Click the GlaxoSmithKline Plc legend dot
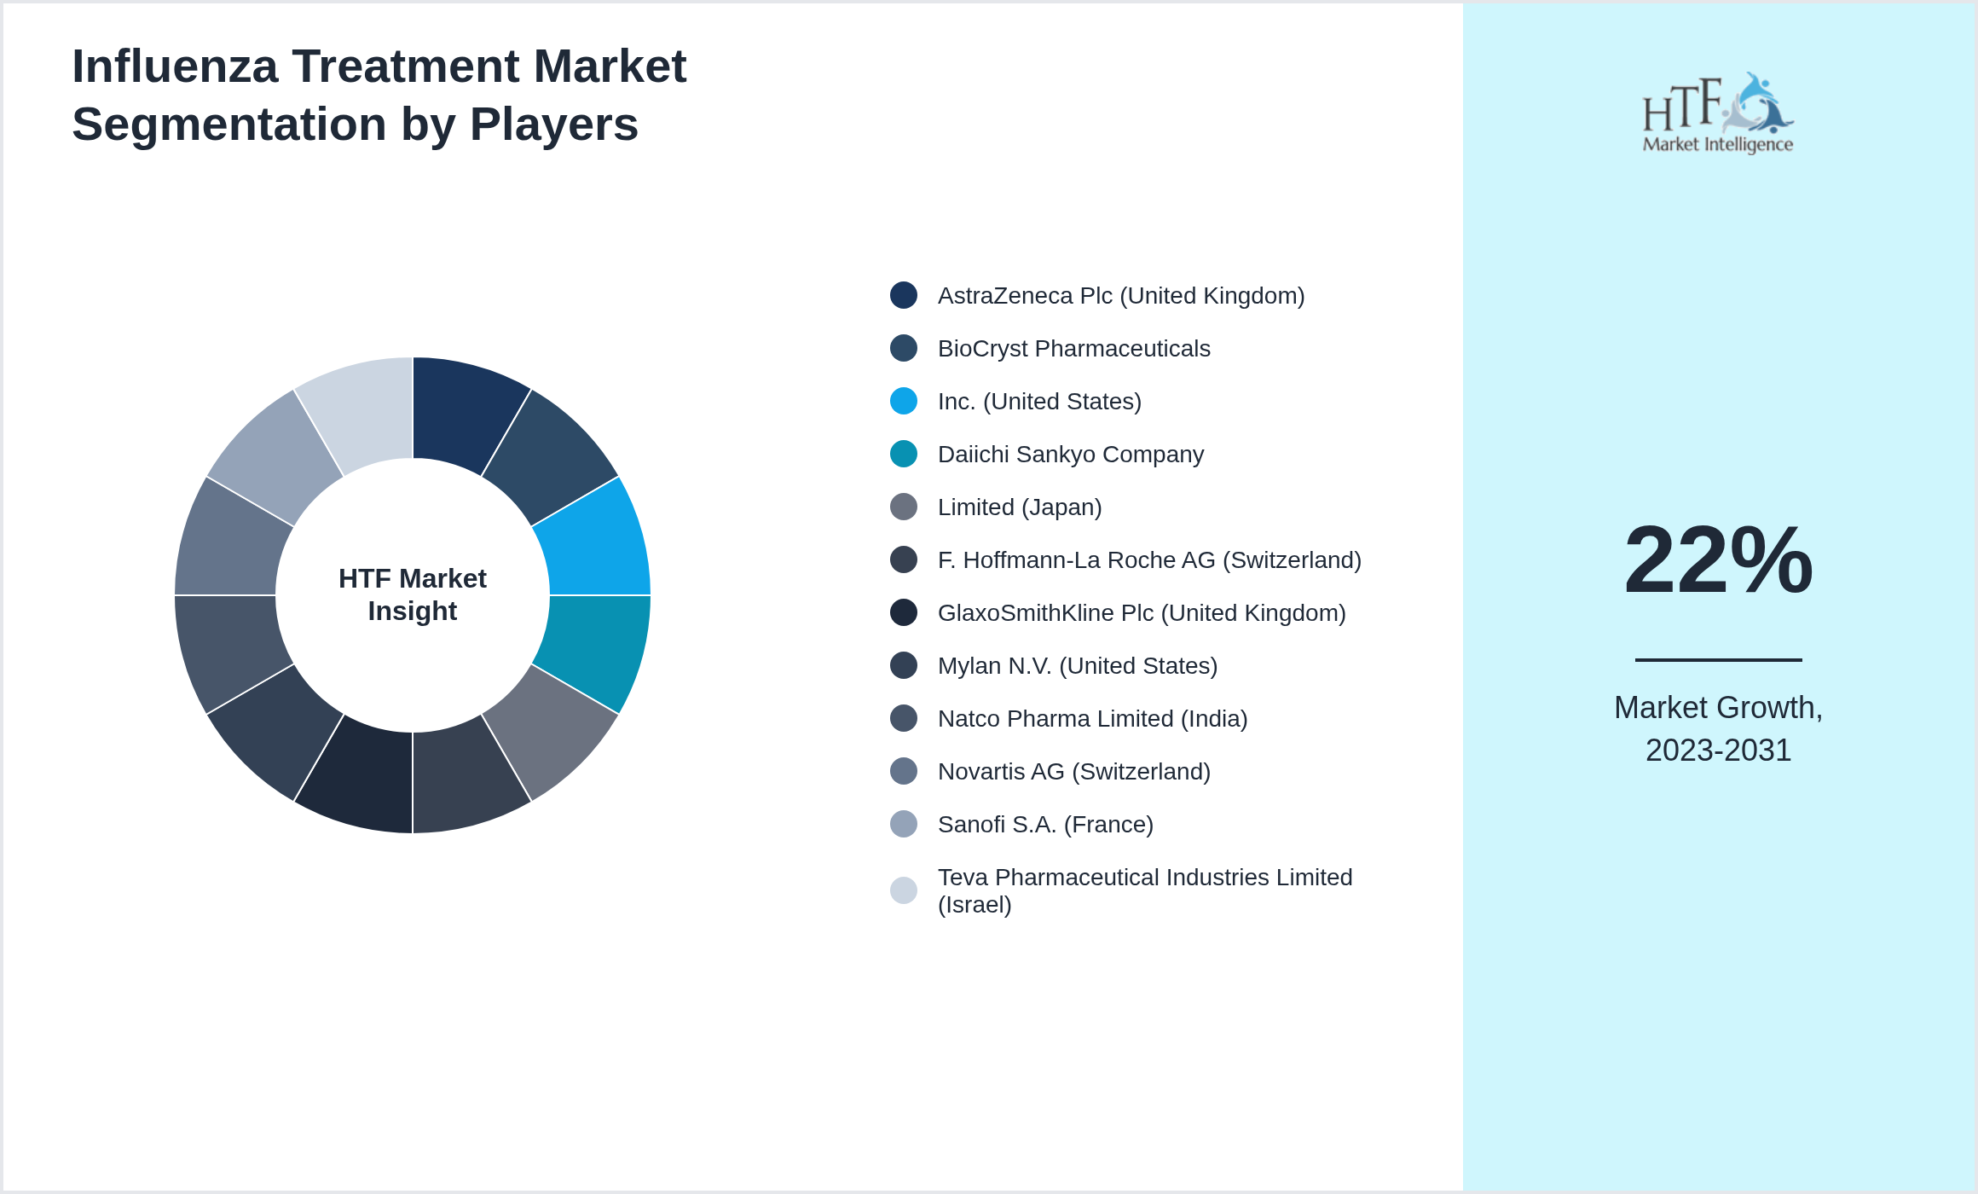This screenshot has height=1194, width=1978. point(904,612)
